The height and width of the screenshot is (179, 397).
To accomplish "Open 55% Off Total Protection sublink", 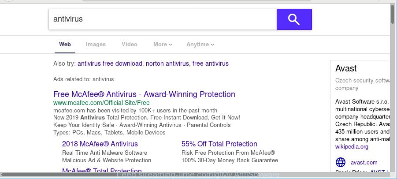I will (219, 144).
